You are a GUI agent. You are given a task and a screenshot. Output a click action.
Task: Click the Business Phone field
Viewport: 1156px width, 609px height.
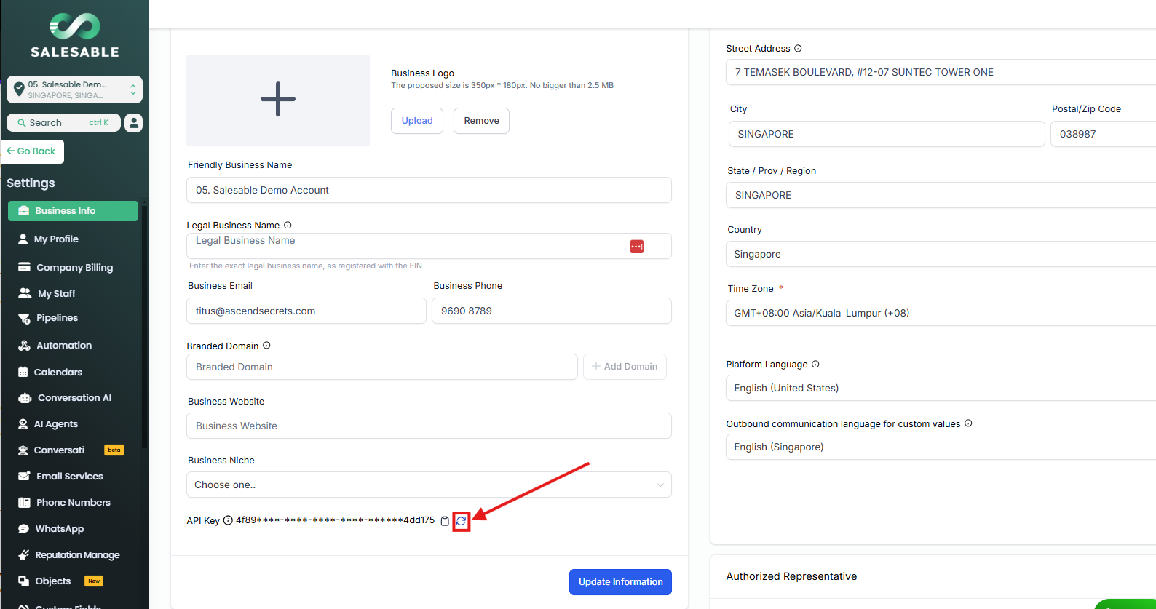pyautogui.click(x=552, y=311)
